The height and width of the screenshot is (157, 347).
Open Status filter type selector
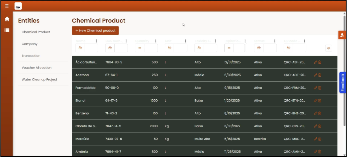coord(259,48)
